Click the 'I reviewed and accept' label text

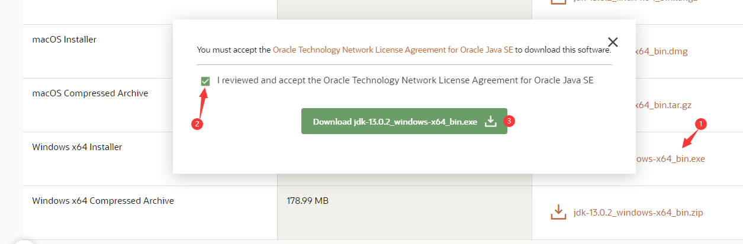(x=406, y=80)
